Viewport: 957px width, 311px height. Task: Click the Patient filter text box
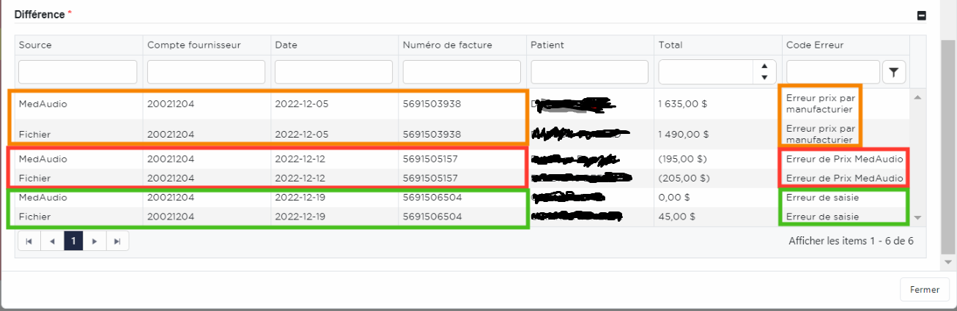click(x=589, y=72)
